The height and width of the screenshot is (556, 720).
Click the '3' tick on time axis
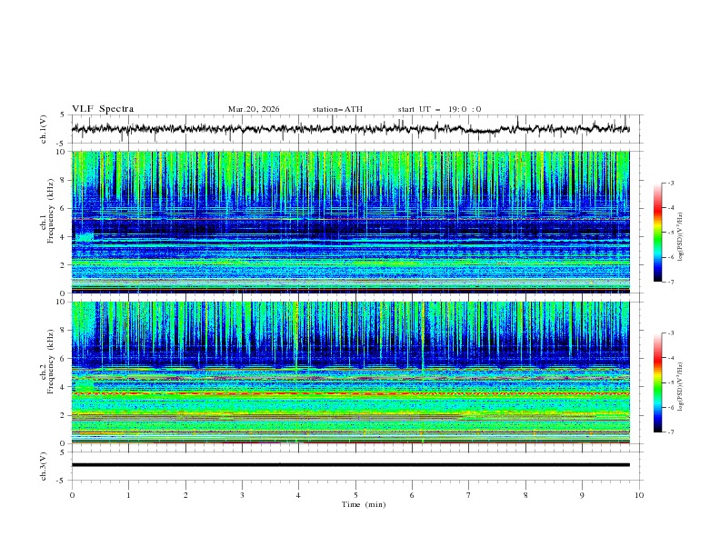[x=242, y=495]
